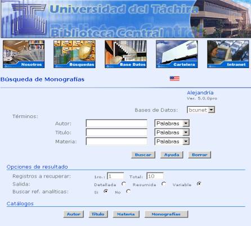Open the Cartelera image link

[x=177, y=54]
